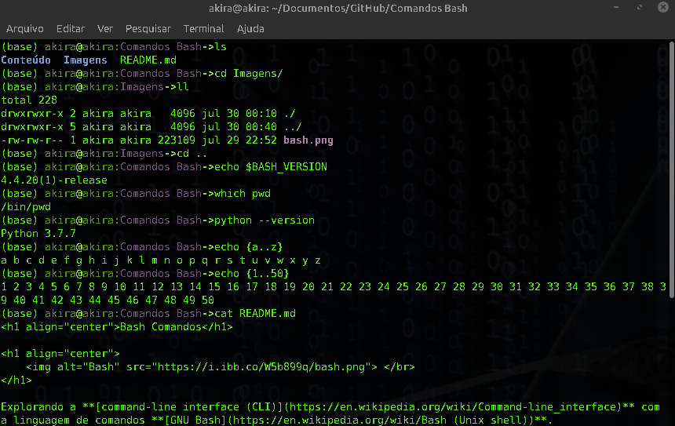The image size is (675, 426).
Task: Click the '4.4.20(1)-release' version text
Action: point(54,180)
